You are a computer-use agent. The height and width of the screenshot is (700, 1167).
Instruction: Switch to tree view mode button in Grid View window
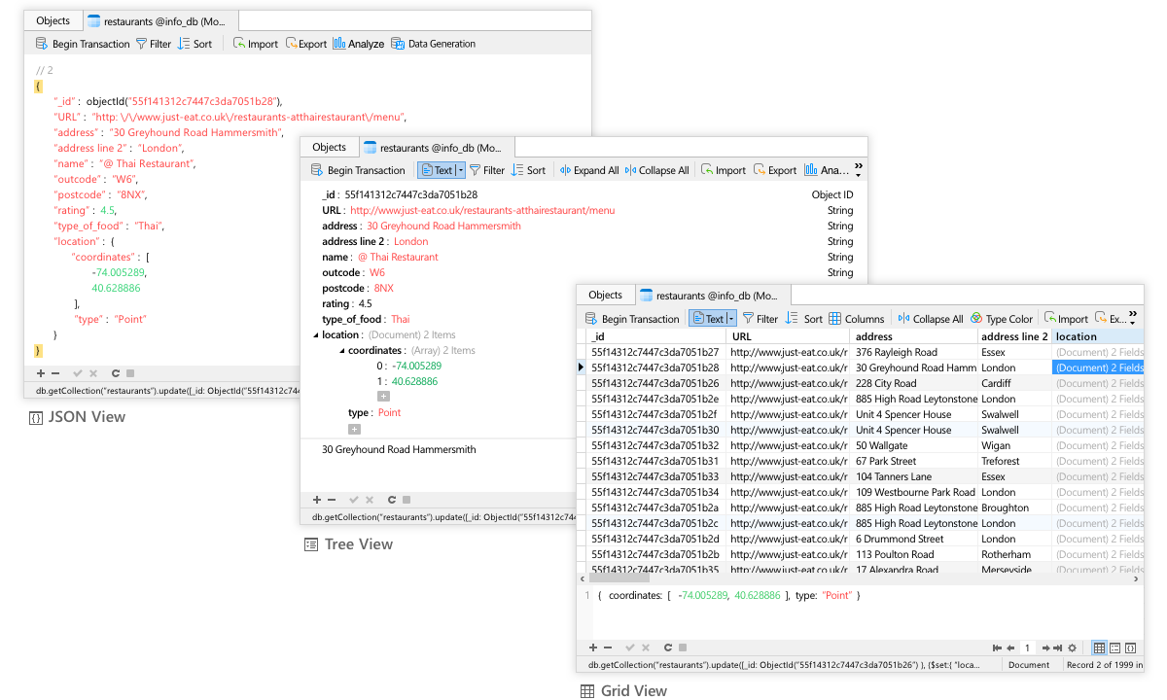(1115, 647)
